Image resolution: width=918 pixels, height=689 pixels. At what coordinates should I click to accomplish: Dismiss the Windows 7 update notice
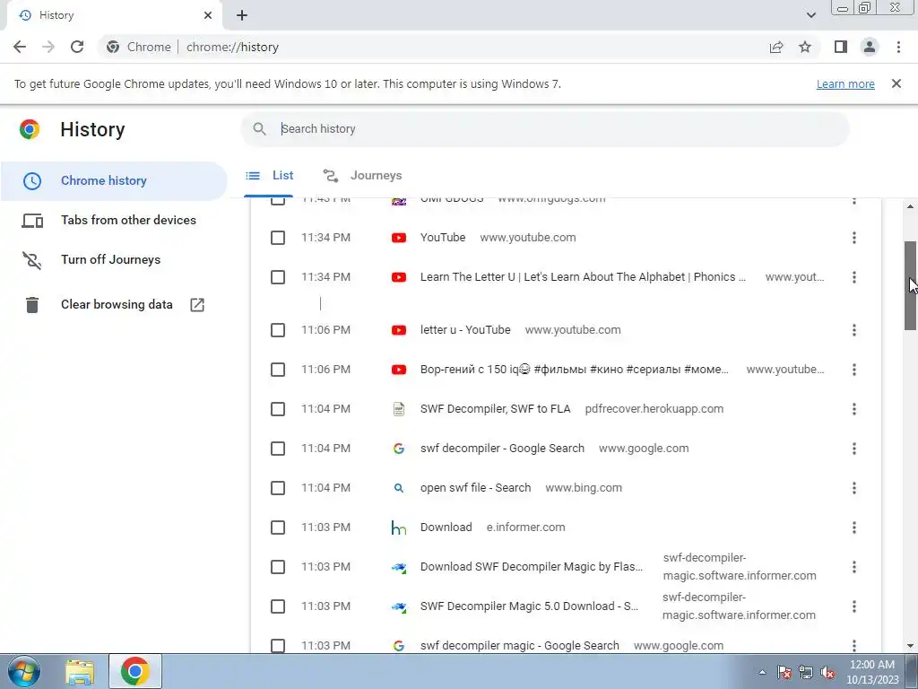click(x=896, y=83)
